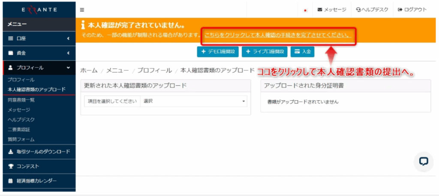Collapse the プロフィール sidebar menu
The width and height of the screenshot is (439, 196).
pyautogui.click(x=39, y=67)
